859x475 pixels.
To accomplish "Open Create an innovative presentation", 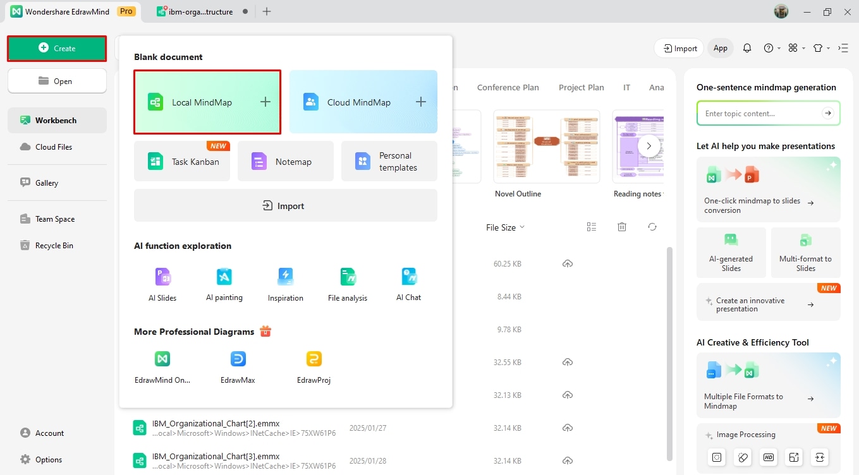I will (x=769, y=302).
